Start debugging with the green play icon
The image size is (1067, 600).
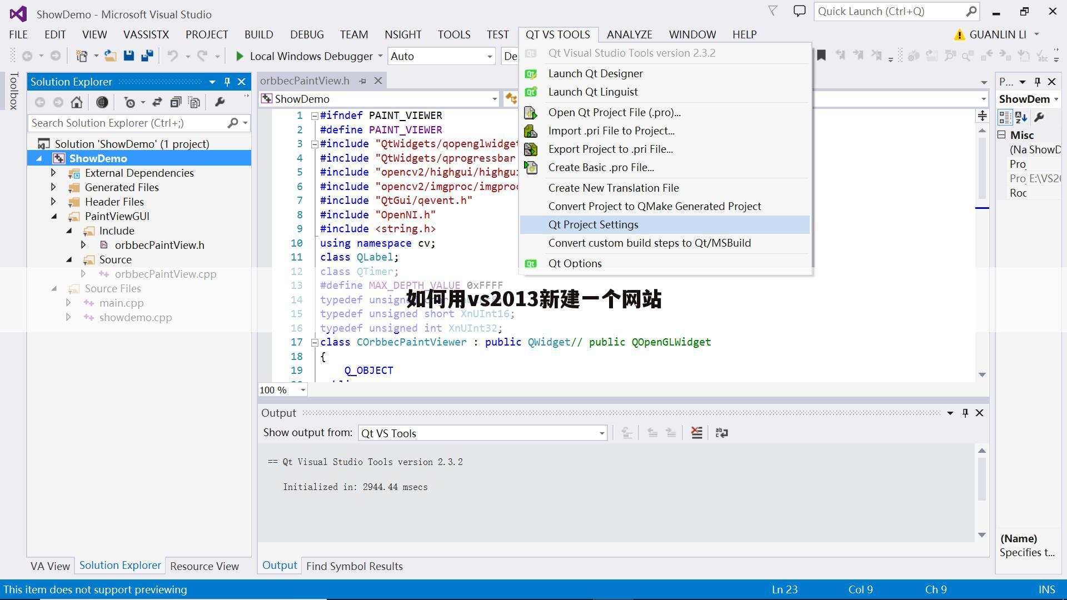pos(240,56)
